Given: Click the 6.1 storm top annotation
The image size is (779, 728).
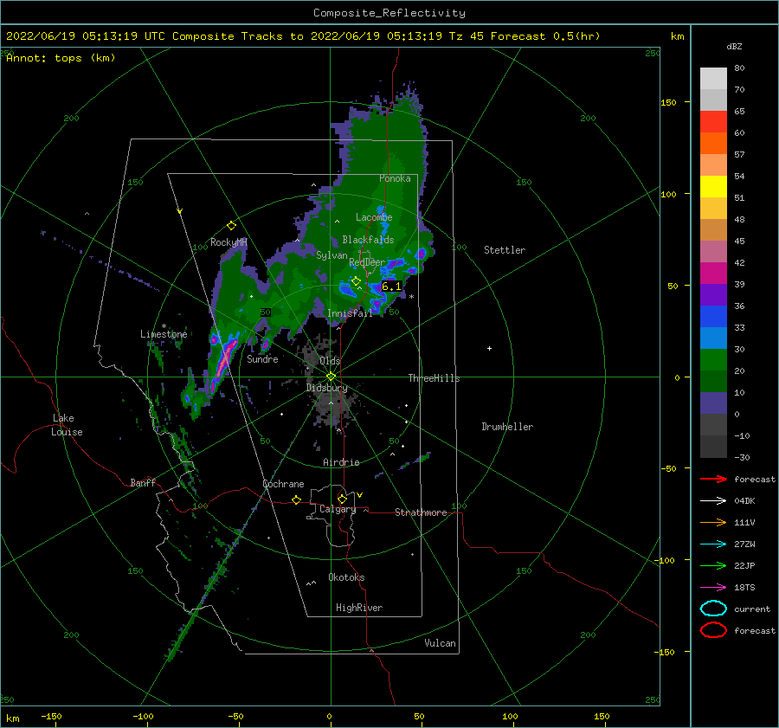Looking at the screenshot, I should [x=391, y=287].
